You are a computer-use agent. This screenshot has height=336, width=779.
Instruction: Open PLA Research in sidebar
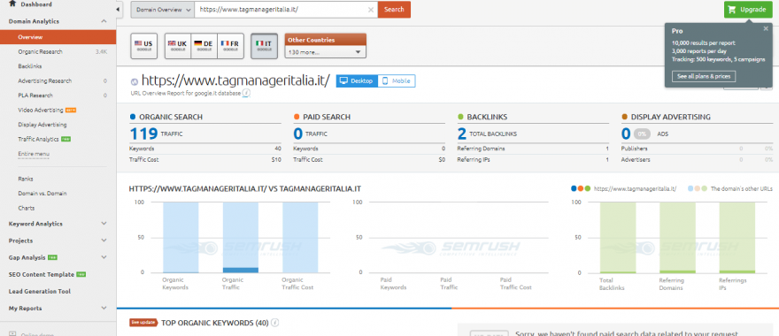(x=35, y=95)
